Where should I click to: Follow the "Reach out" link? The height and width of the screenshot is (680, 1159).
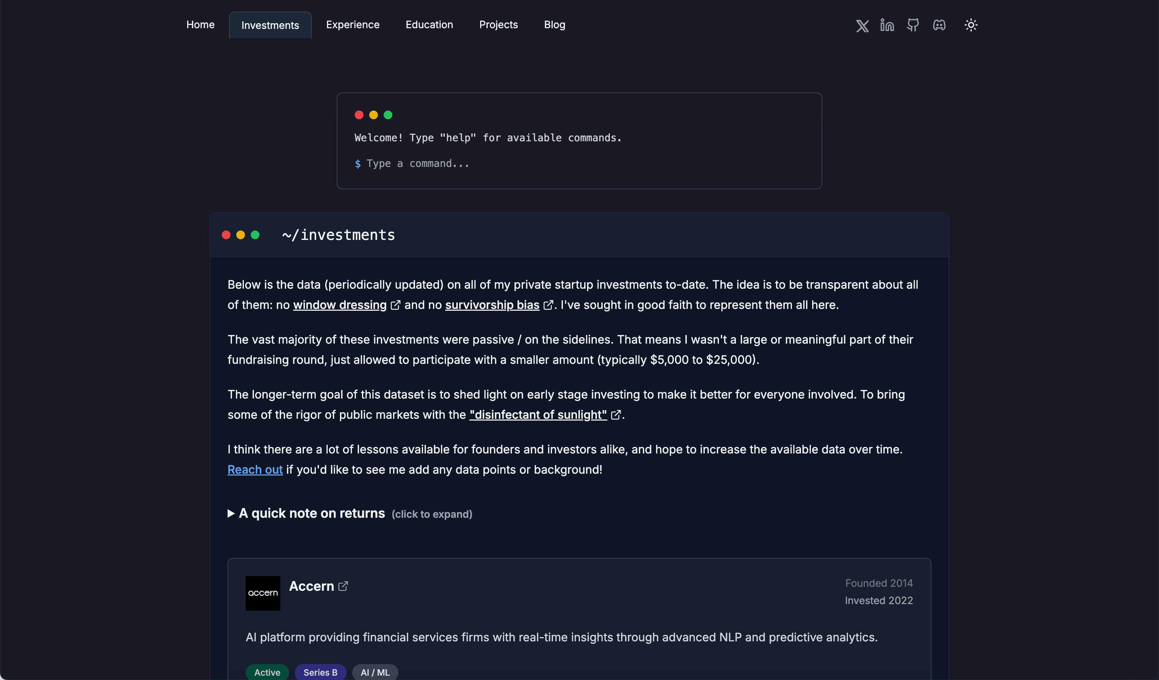(x=255, y=470)
